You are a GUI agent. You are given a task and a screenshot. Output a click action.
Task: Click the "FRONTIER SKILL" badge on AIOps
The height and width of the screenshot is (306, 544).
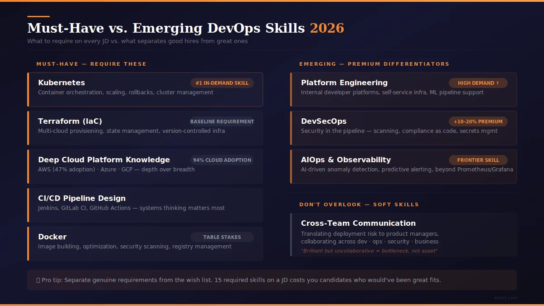coord(478,160)
